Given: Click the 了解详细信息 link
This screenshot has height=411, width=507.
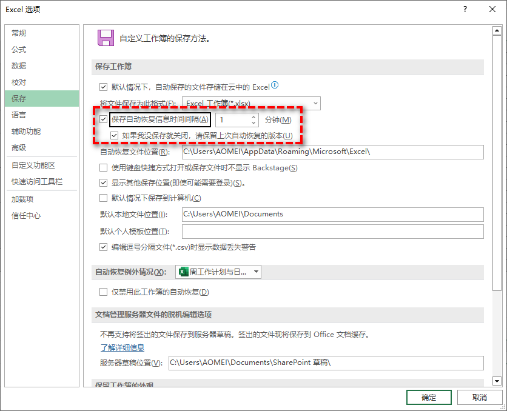Looking at the screenshot, I should (x=123, y=347).
